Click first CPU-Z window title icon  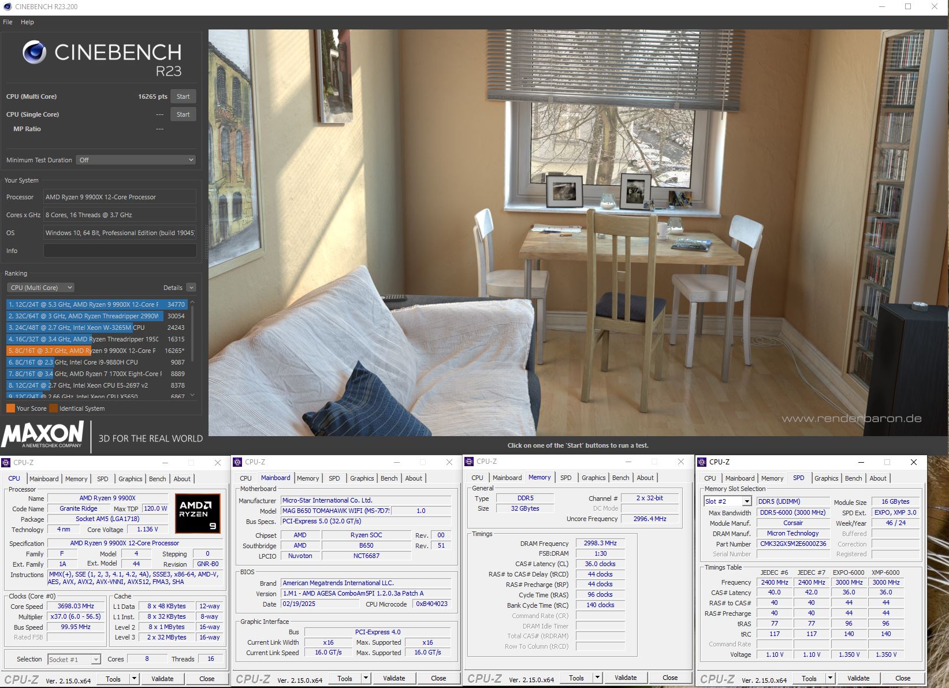coord(6,462)
